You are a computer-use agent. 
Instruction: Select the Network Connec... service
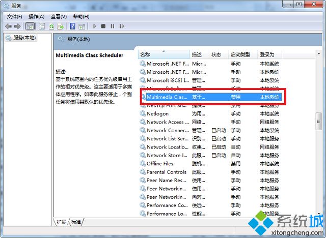point(168,130)
